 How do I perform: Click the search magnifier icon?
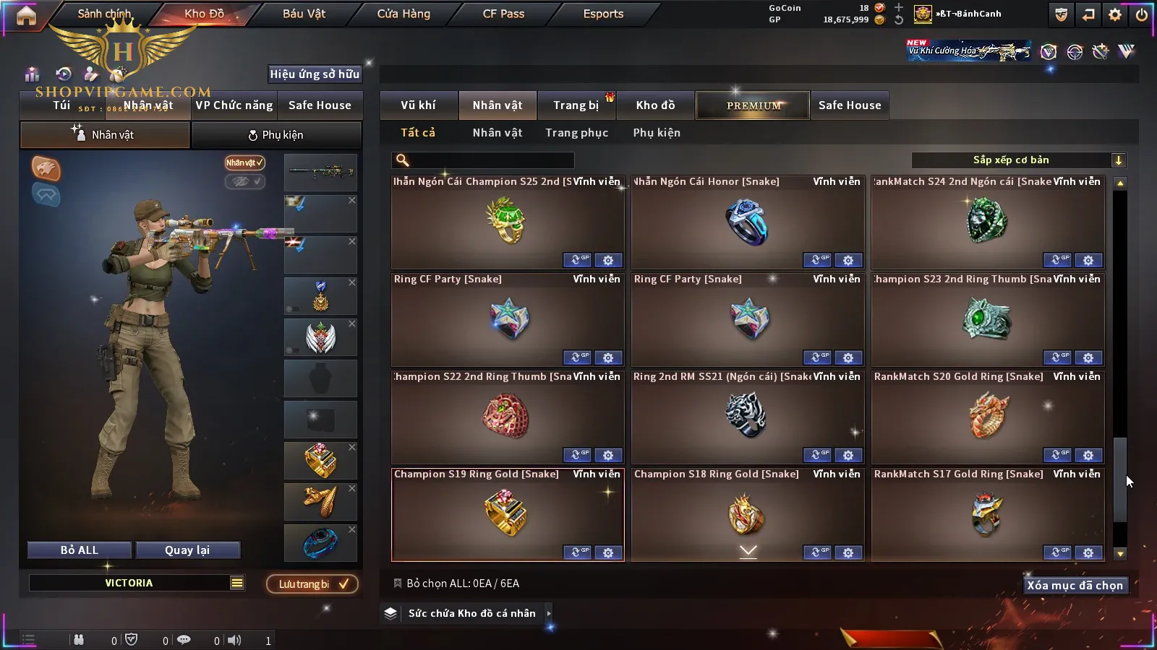coord(403,160)
